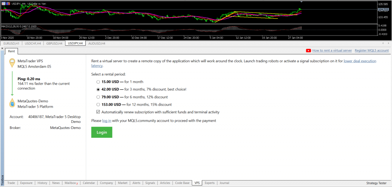Screen dimensions: 392x187
Task: Click the chart tabs scroll-right arrow
Action: [x=389, y=43]
